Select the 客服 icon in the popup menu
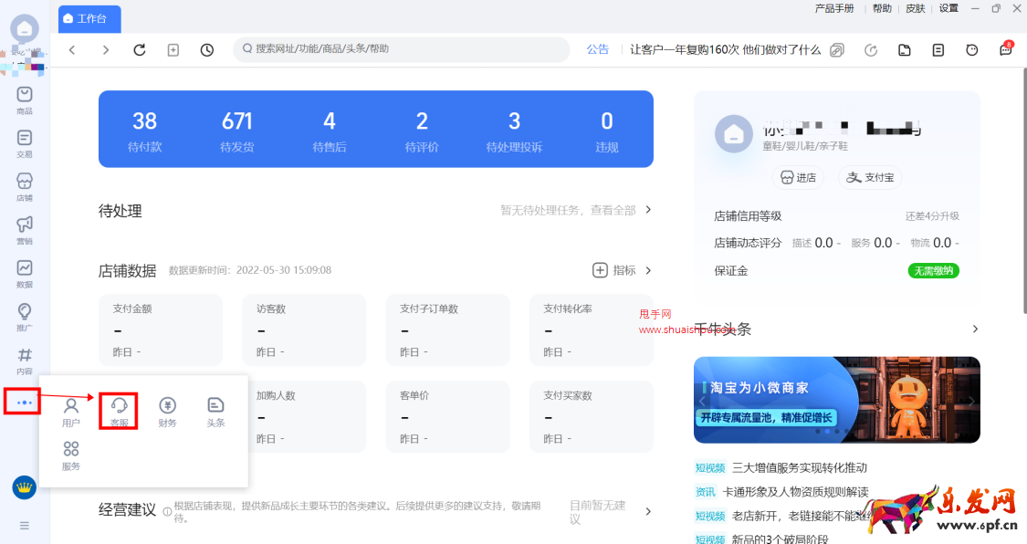 pyautogui.click(x=118, y=411)
